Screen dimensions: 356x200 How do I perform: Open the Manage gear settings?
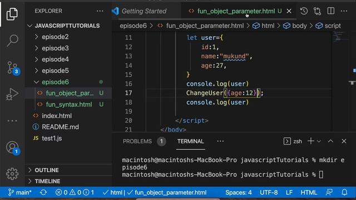pyautogui.click(x=12, y=174)
